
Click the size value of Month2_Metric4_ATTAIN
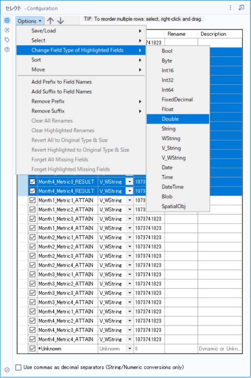[x=148, y=265]
